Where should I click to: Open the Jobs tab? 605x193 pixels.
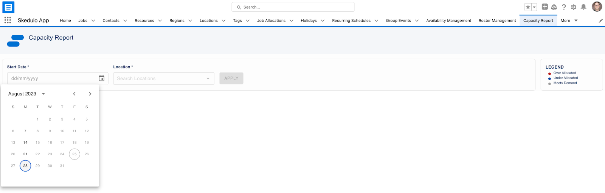83,21
